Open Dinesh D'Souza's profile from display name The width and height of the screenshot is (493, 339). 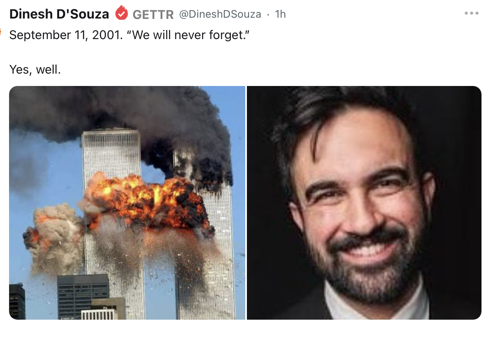(x=59, y=14)
